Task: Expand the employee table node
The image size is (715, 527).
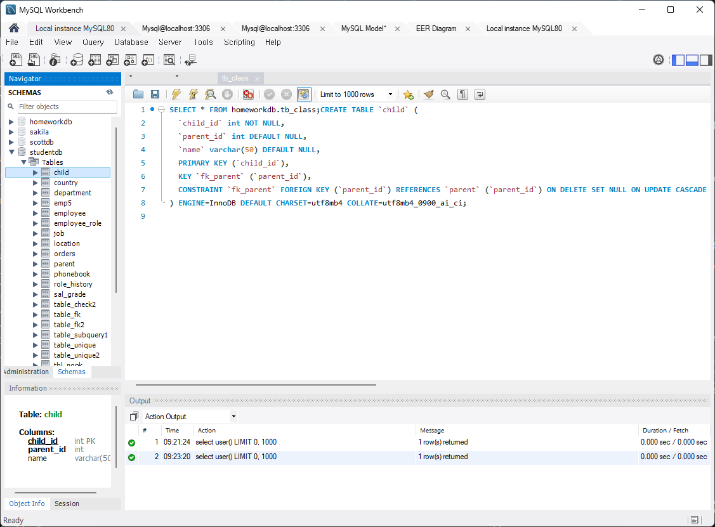Action: (x=35, y=213)
